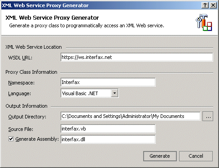This screenshot has height=168, width=219.
Task: Click the question mark help button
Action: pos(205,5)
